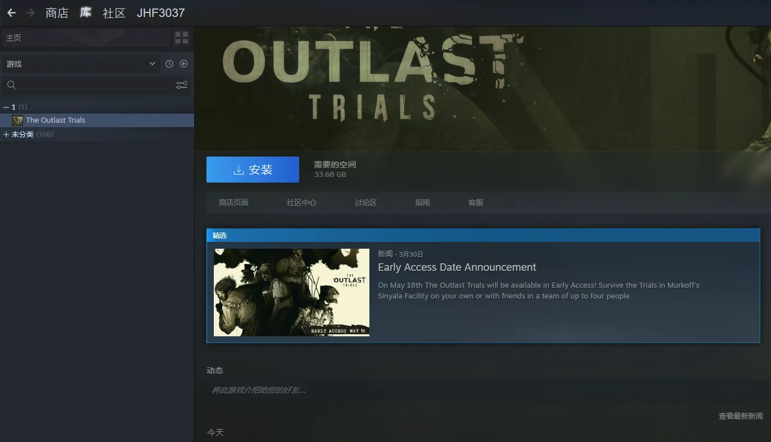Click the recent activity clock icon
771x442 pixels.
point(169,64)
